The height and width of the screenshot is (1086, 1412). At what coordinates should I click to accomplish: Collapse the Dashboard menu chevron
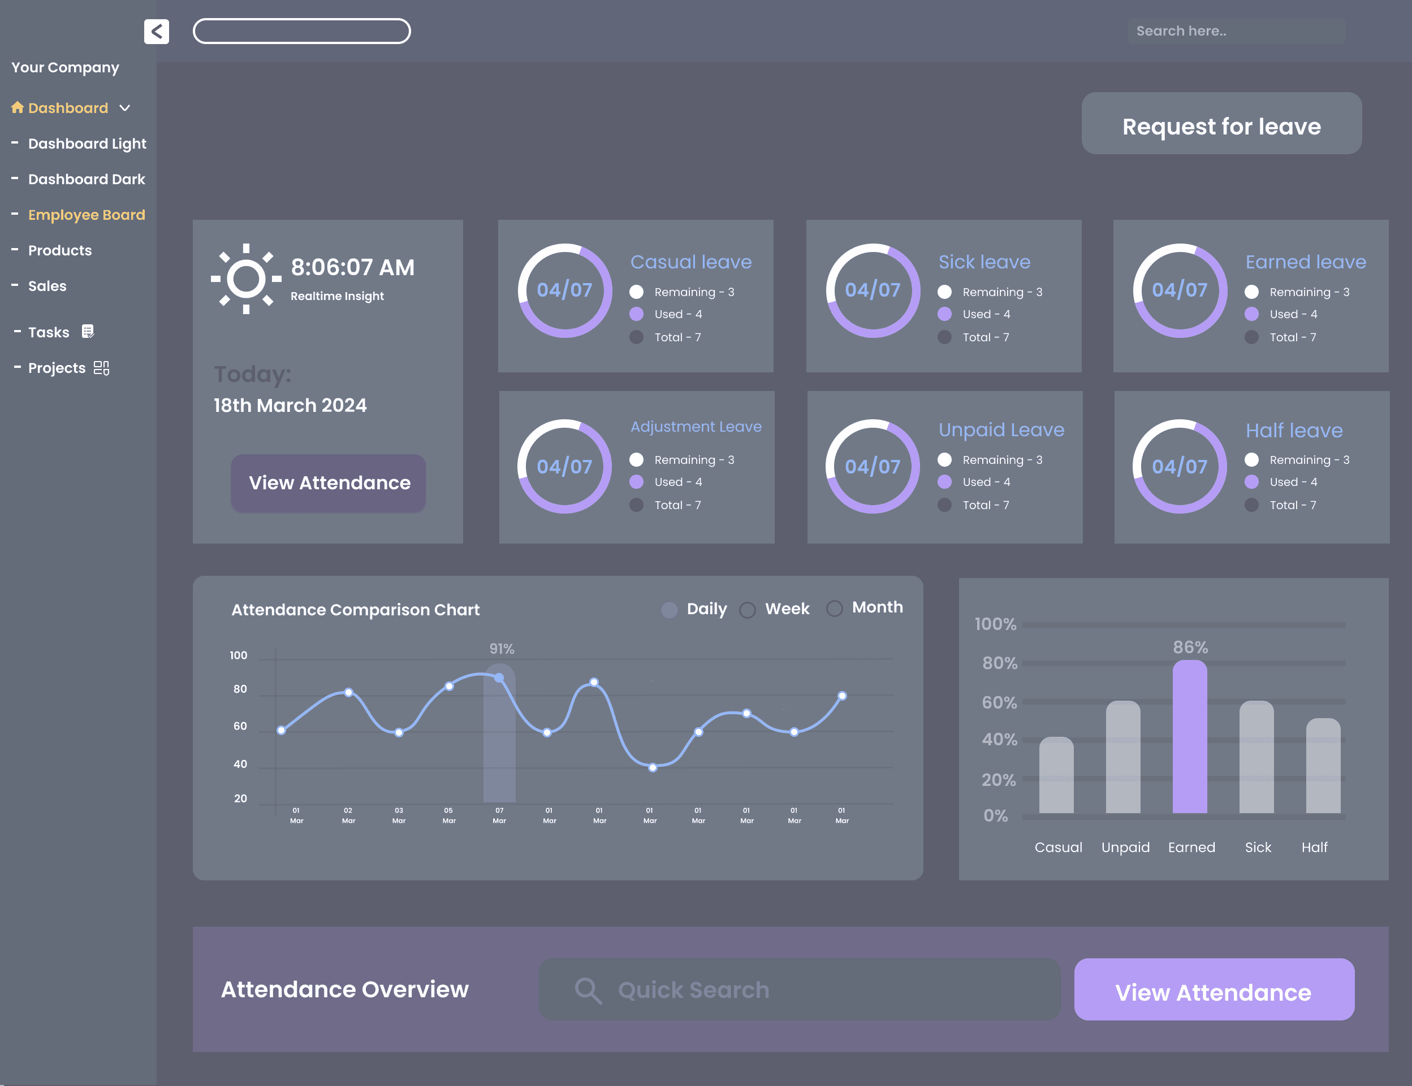tap(125, 108)
